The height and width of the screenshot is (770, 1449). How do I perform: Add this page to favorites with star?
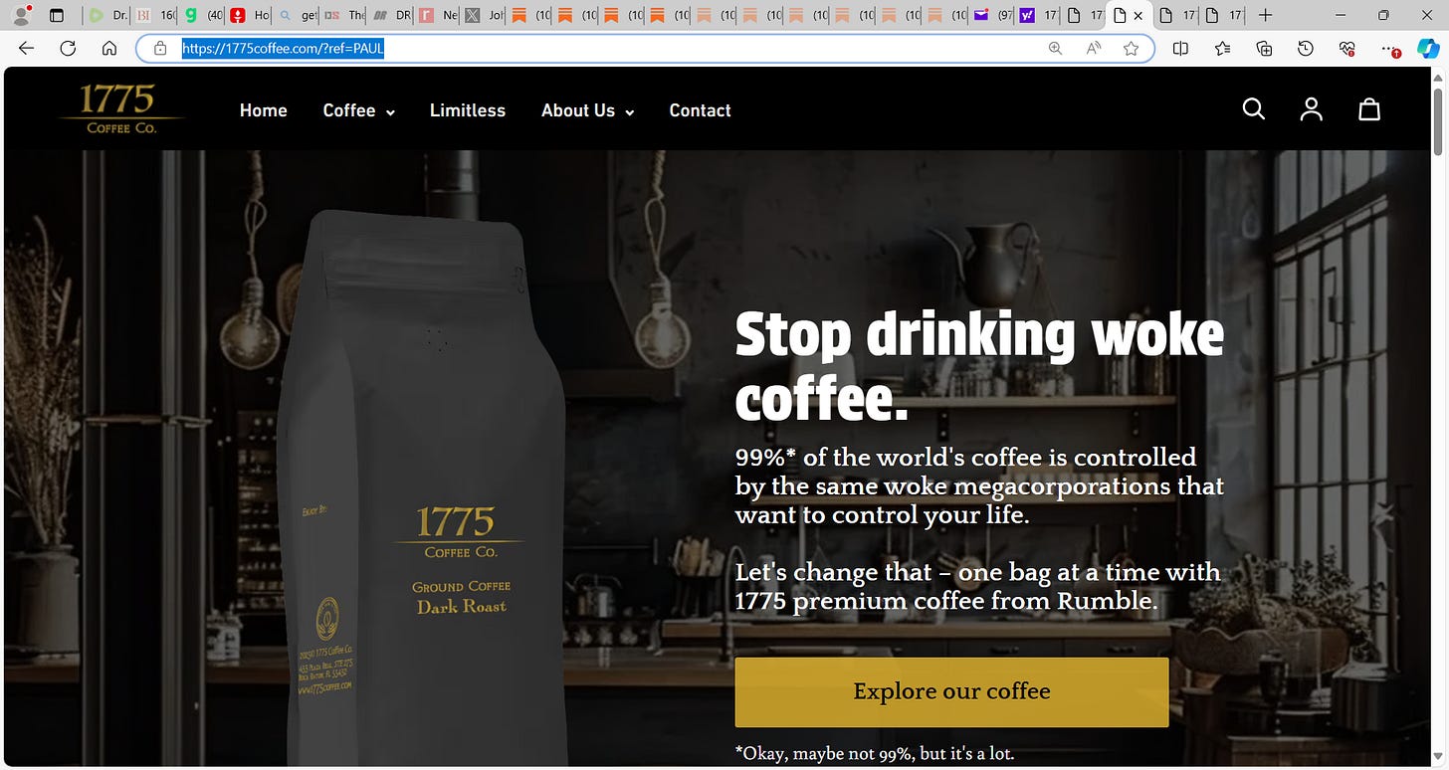[1131, 48]
